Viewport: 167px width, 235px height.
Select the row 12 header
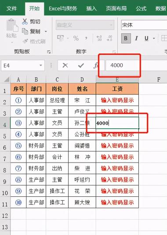(5, 214)
